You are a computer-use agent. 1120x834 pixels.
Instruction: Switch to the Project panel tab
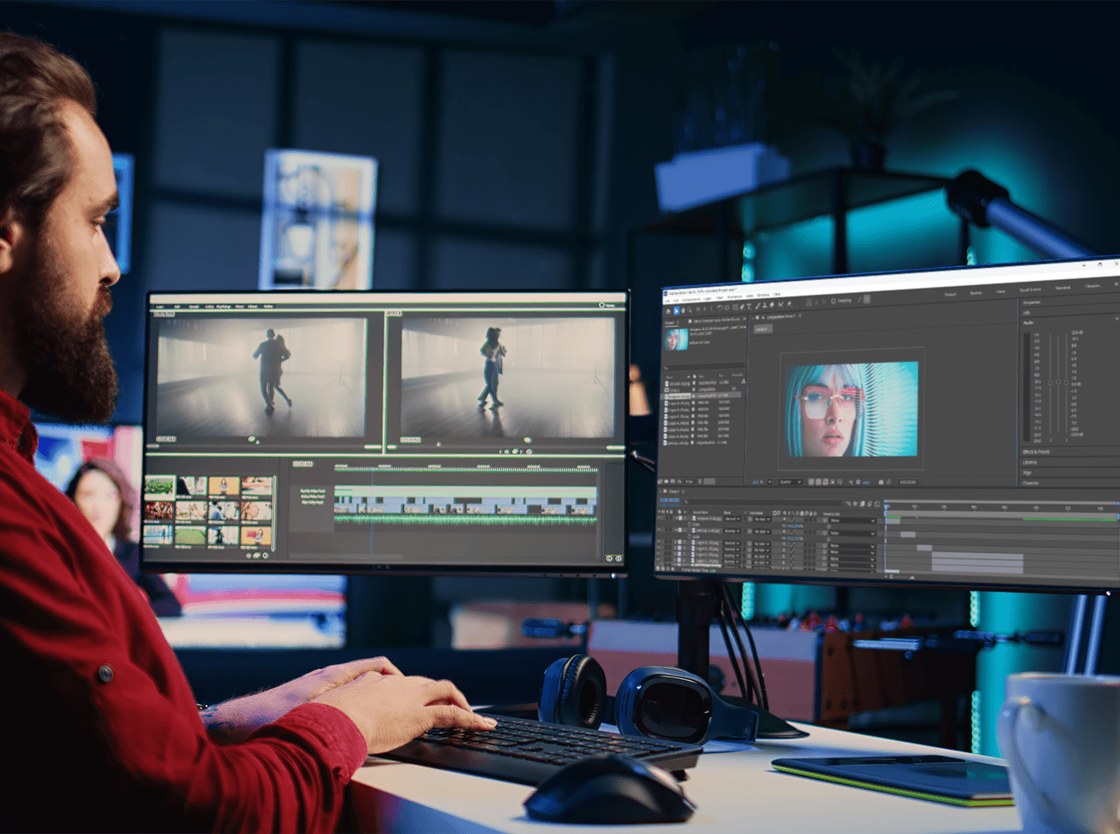tap(670, 322)
